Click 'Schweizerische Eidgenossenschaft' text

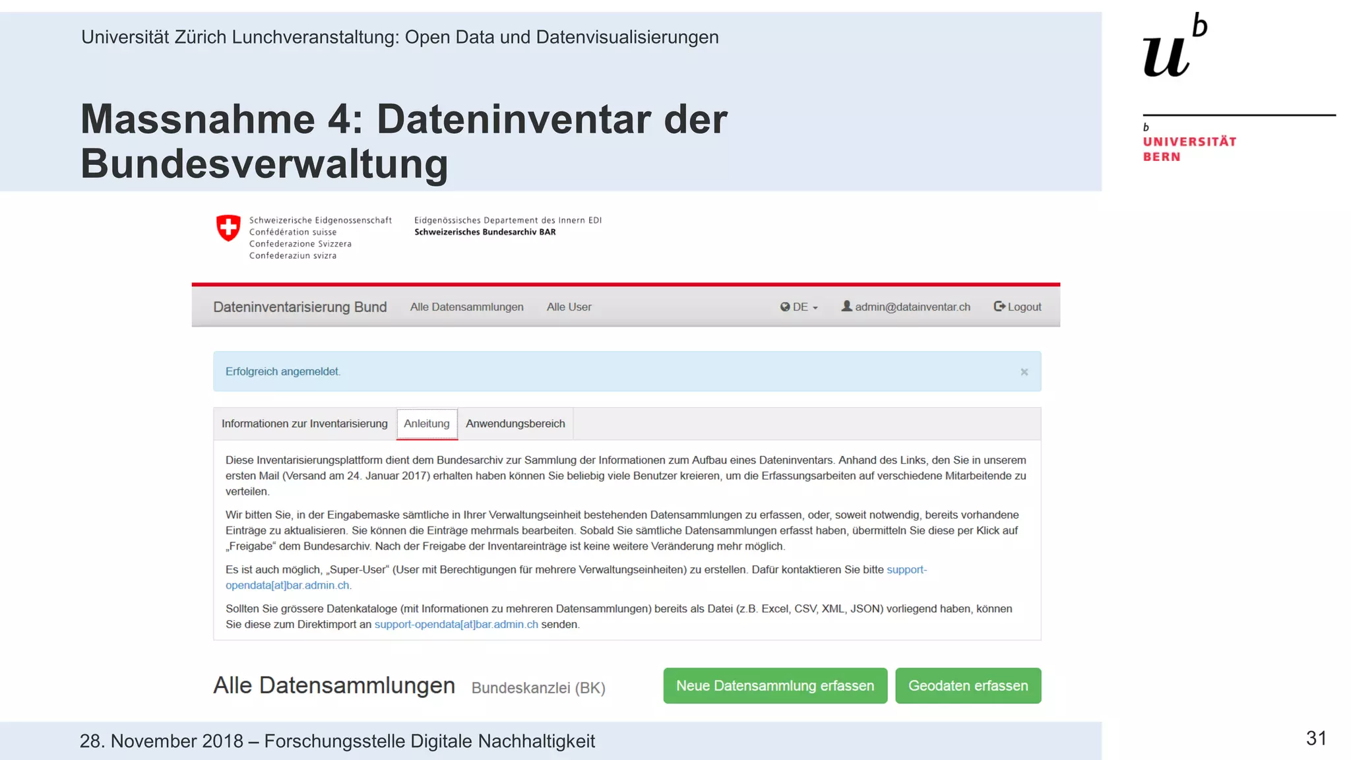(321, 220)
